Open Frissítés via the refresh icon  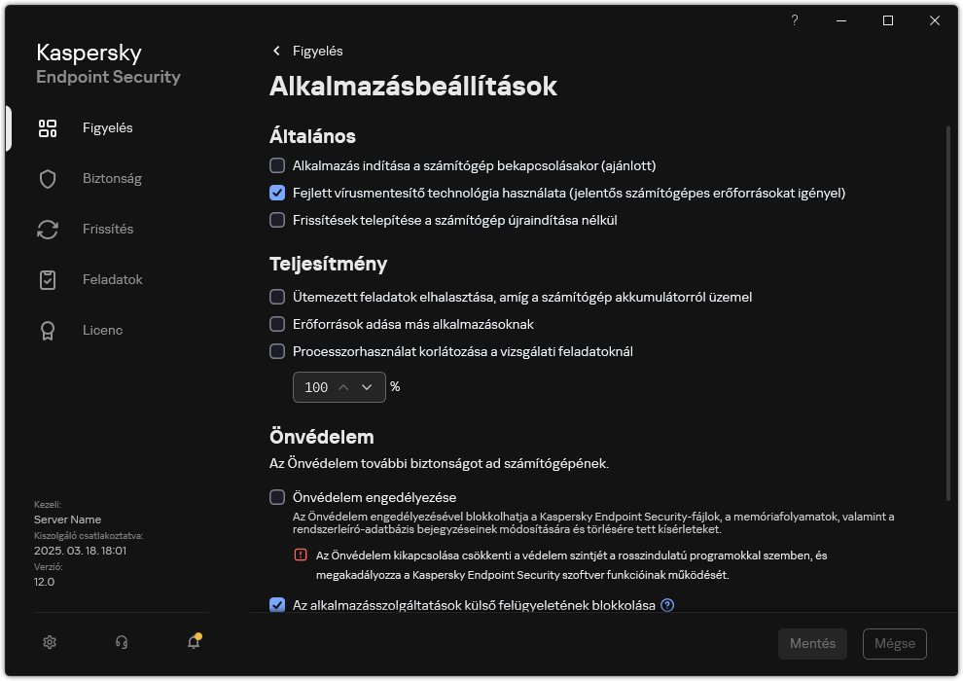pyautogui.click(x=48, y=229)
